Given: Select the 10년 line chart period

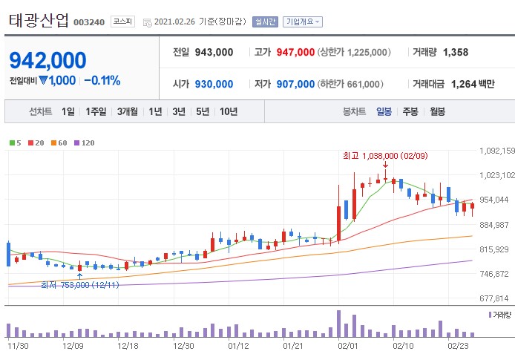Looking at the screenshot, I should point(229,111).
